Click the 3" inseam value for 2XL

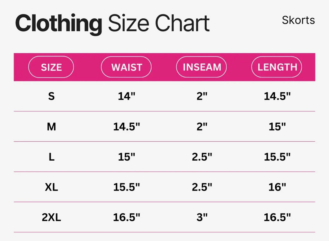tap(202, 218)
